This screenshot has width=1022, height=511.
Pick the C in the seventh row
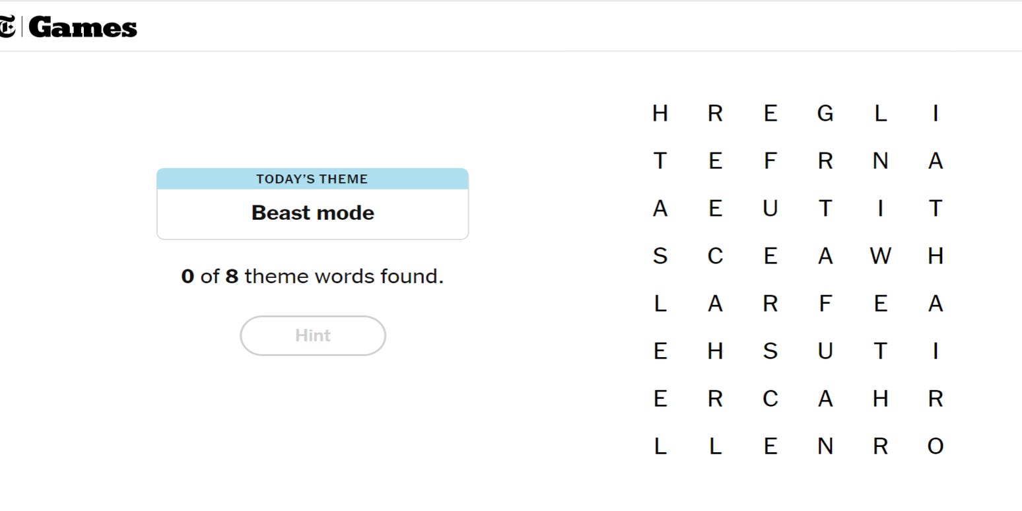point(770,399)
